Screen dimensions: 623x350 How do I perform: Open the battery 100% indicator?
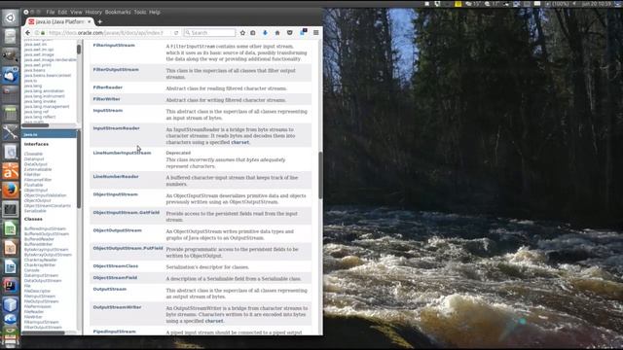click(x=558, y=4)
